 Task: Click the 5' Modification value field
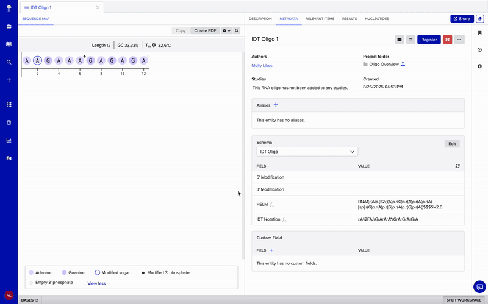point(409,177)
